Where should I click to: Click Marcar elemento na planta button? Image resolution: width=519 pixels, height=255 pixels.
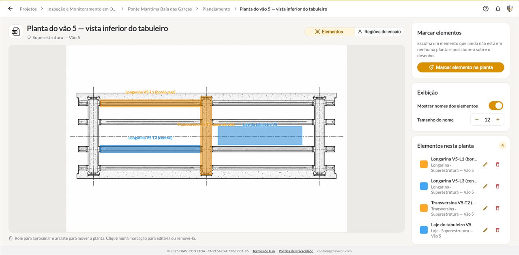[x=461, y=68]
